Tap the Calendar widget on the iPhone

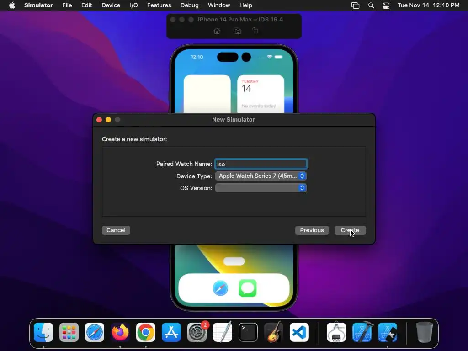click(261, 94)
